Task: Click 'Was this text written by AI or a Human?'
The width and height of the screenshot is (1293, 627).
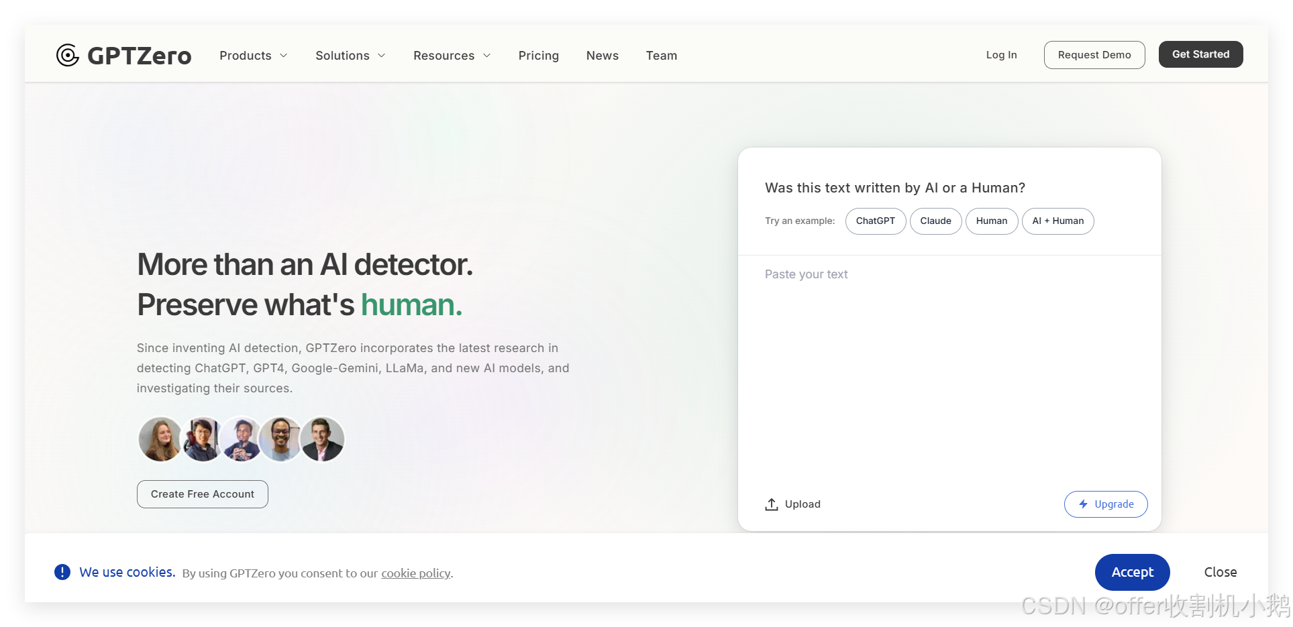Action: point(895,188)
